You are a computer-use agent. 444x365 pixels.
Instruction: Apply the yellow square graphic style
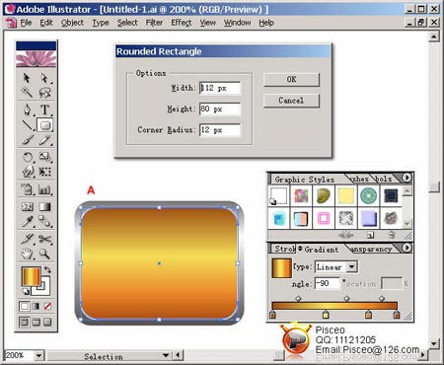(345, 195)
